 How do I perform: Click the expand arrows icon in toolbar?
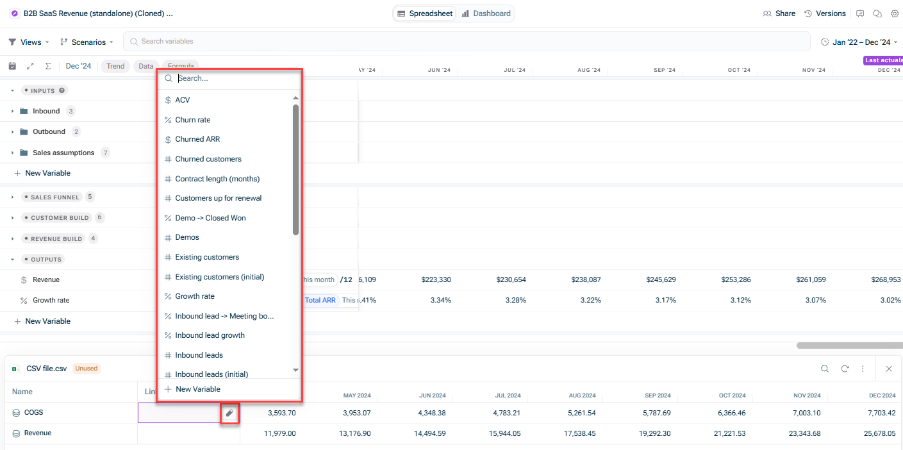point(30,66)
